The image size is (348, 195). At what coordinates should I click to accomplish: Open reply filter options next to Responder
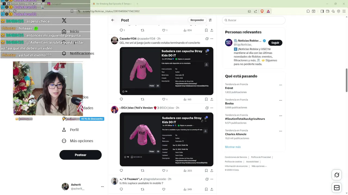pyautogui.click(x=210, y=20)
